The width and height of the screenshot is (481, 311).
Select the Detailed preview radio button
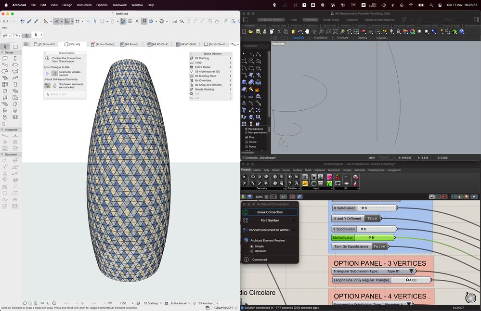(251, 251)
